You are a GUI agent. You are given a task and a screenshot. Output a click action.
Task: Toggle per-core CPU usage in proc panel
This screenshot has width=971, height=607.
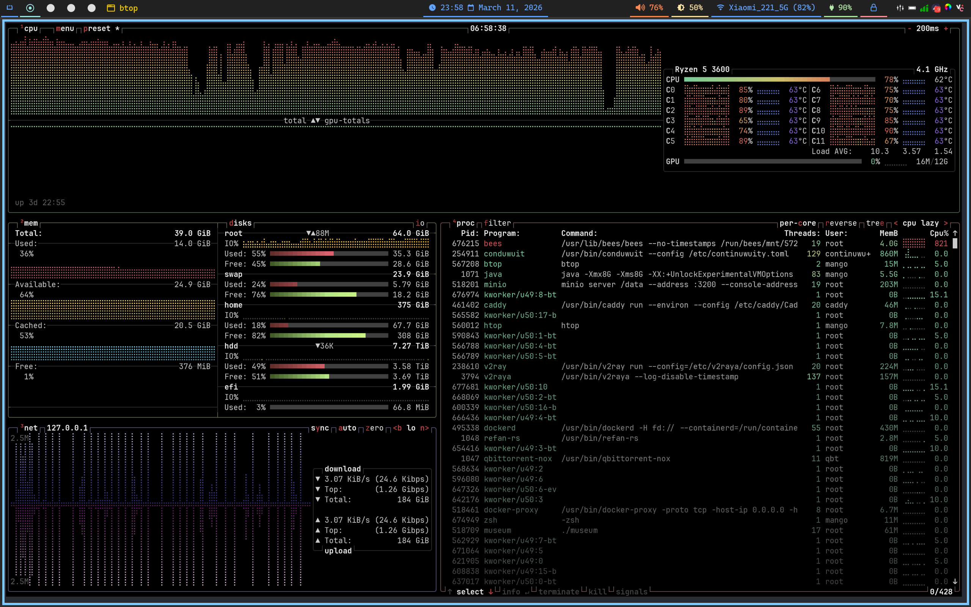pyautogui.click(x=797, y=223)
